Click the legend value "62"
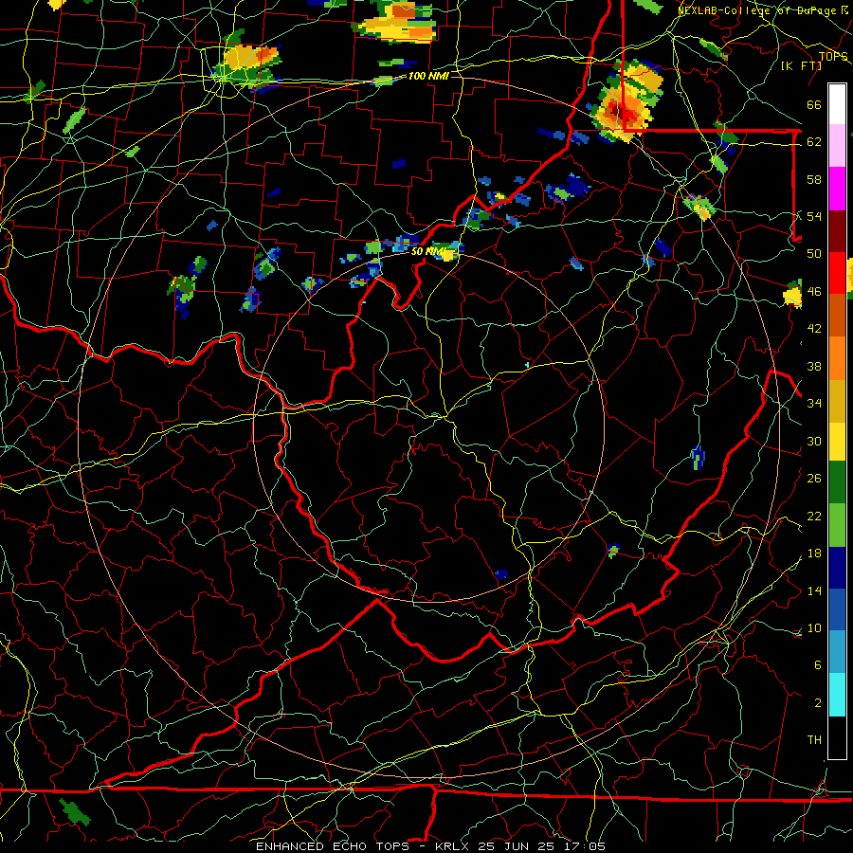853x853 pixels. [x=814, y=141]
